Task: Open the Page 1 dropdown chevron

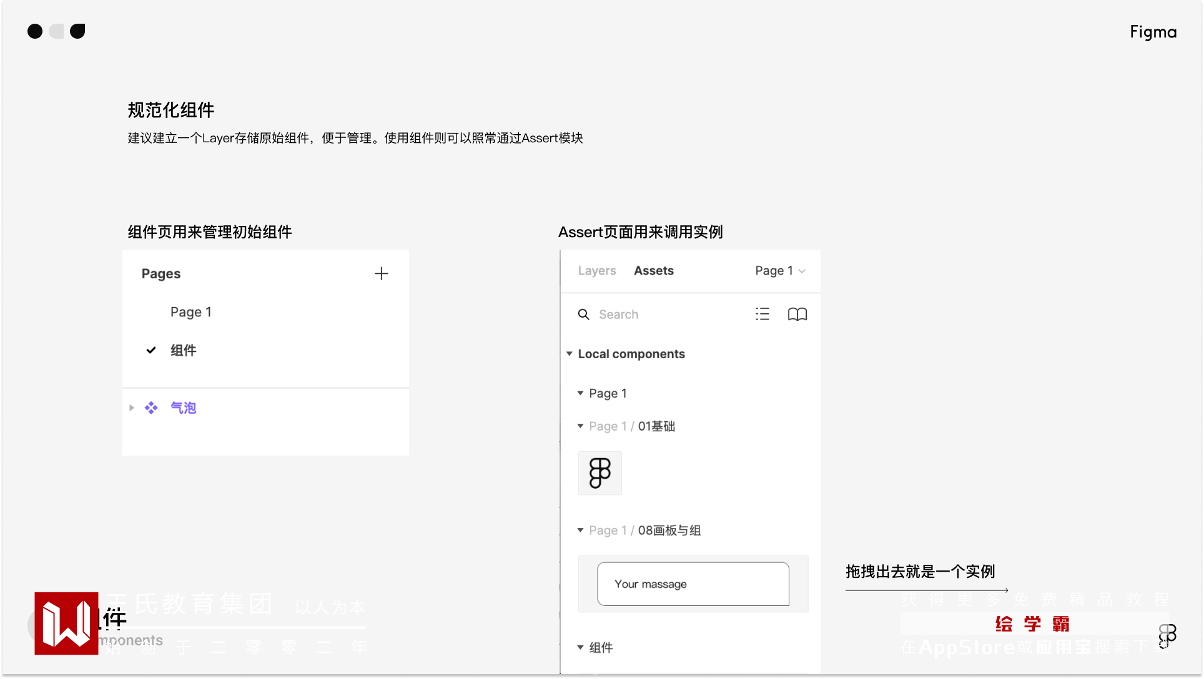Action: (802, 271)
